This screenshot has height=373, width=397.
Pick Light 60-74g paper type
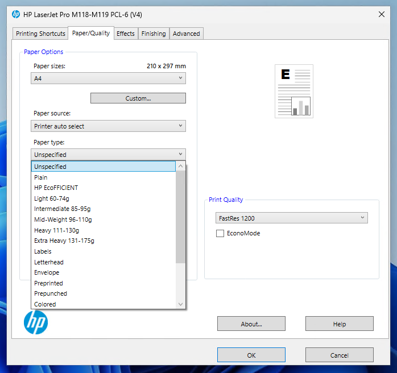(x=104, y=198)
